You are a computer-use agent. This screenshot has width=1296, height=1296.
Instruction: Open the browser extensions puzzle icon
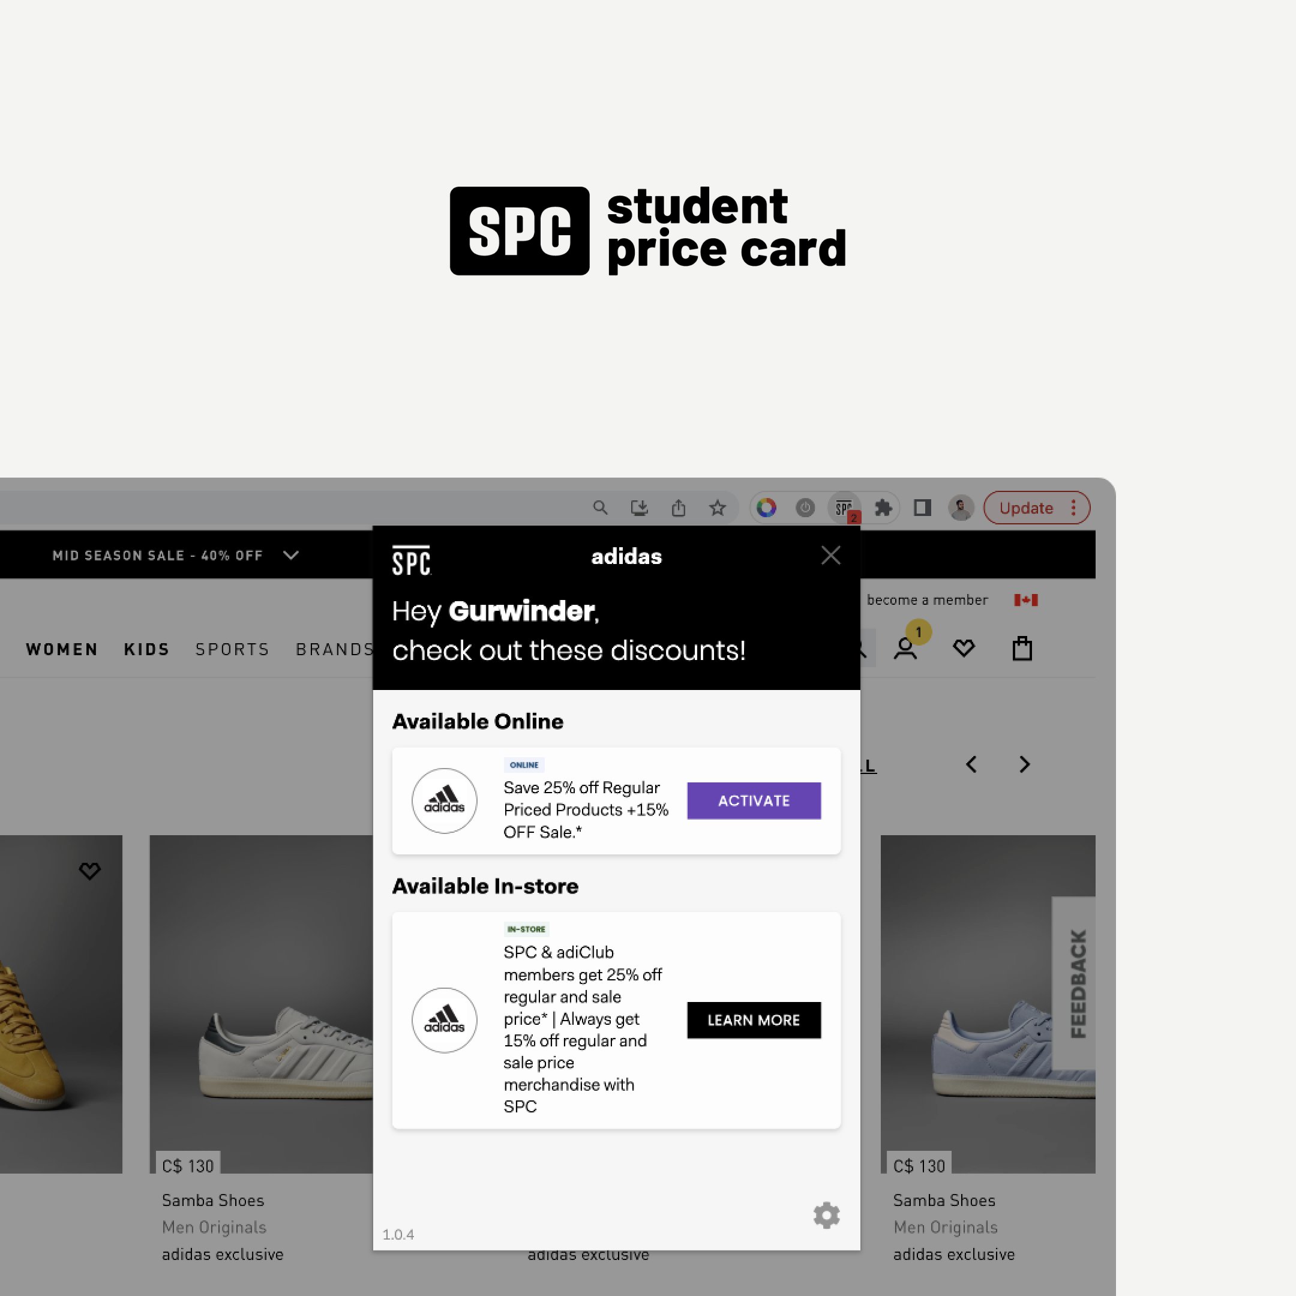883,508
